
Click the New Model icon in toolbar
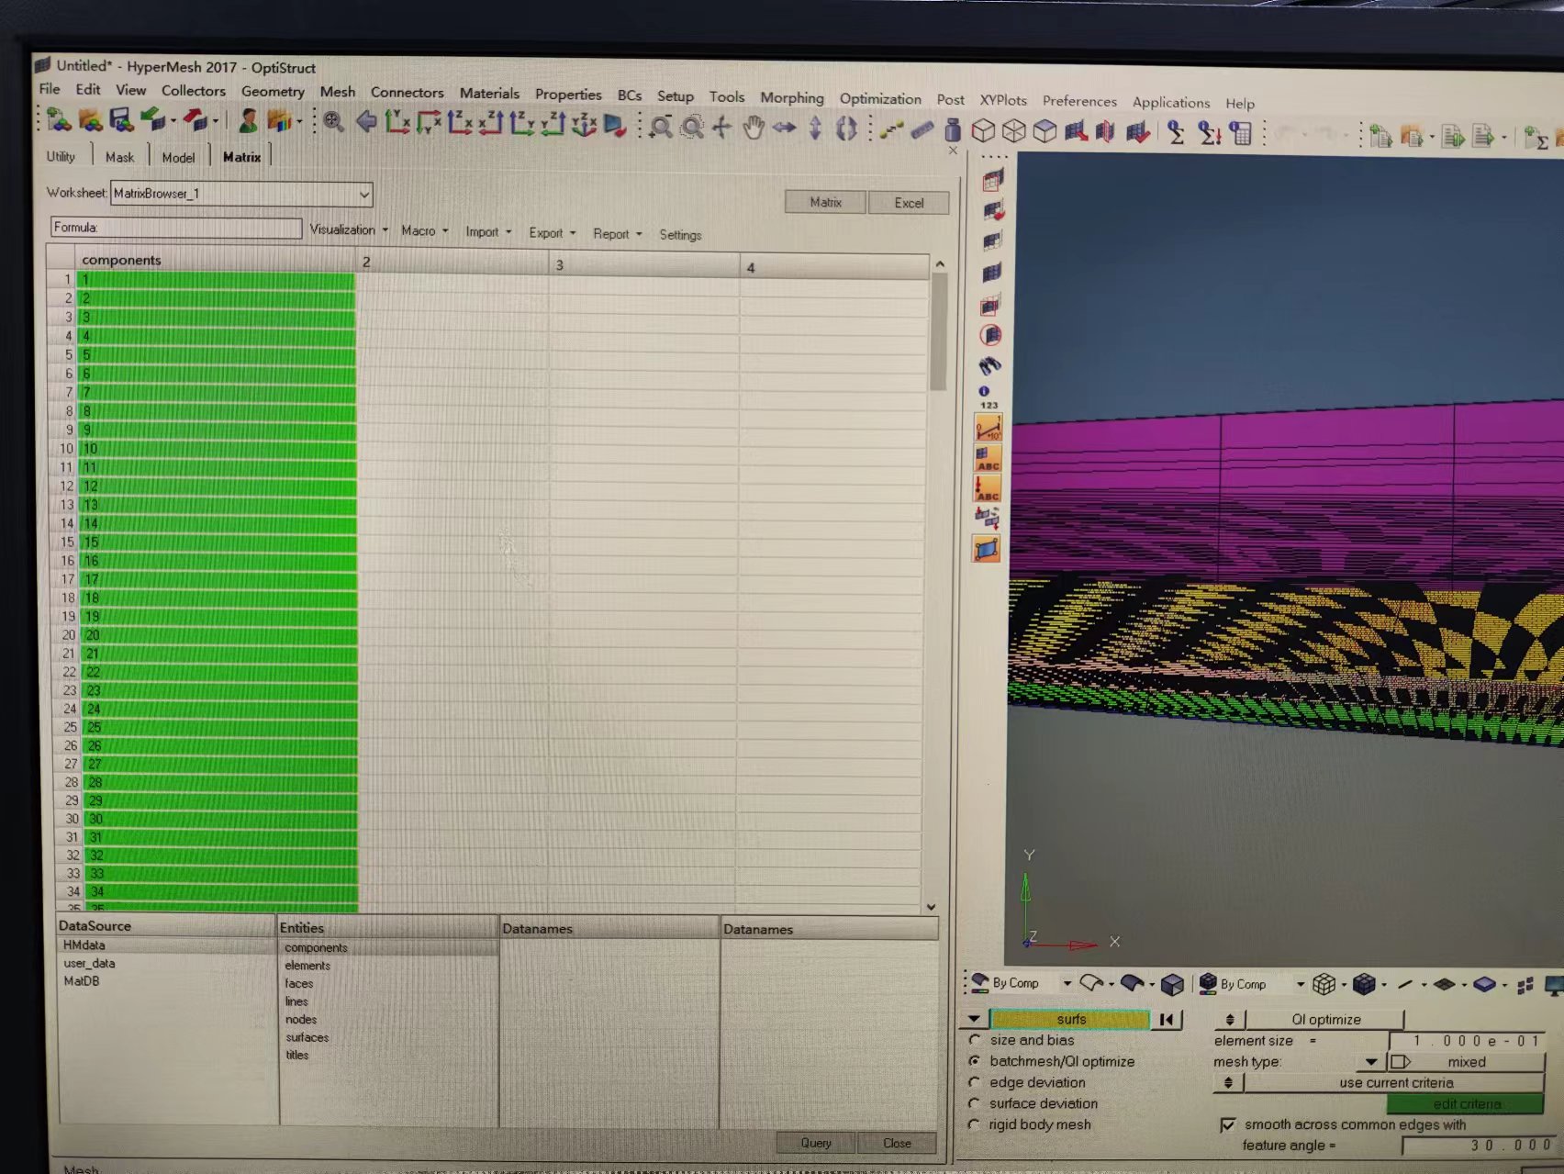59,119
